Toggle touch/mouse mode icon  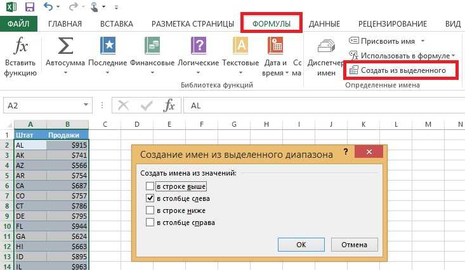[95, 6]
